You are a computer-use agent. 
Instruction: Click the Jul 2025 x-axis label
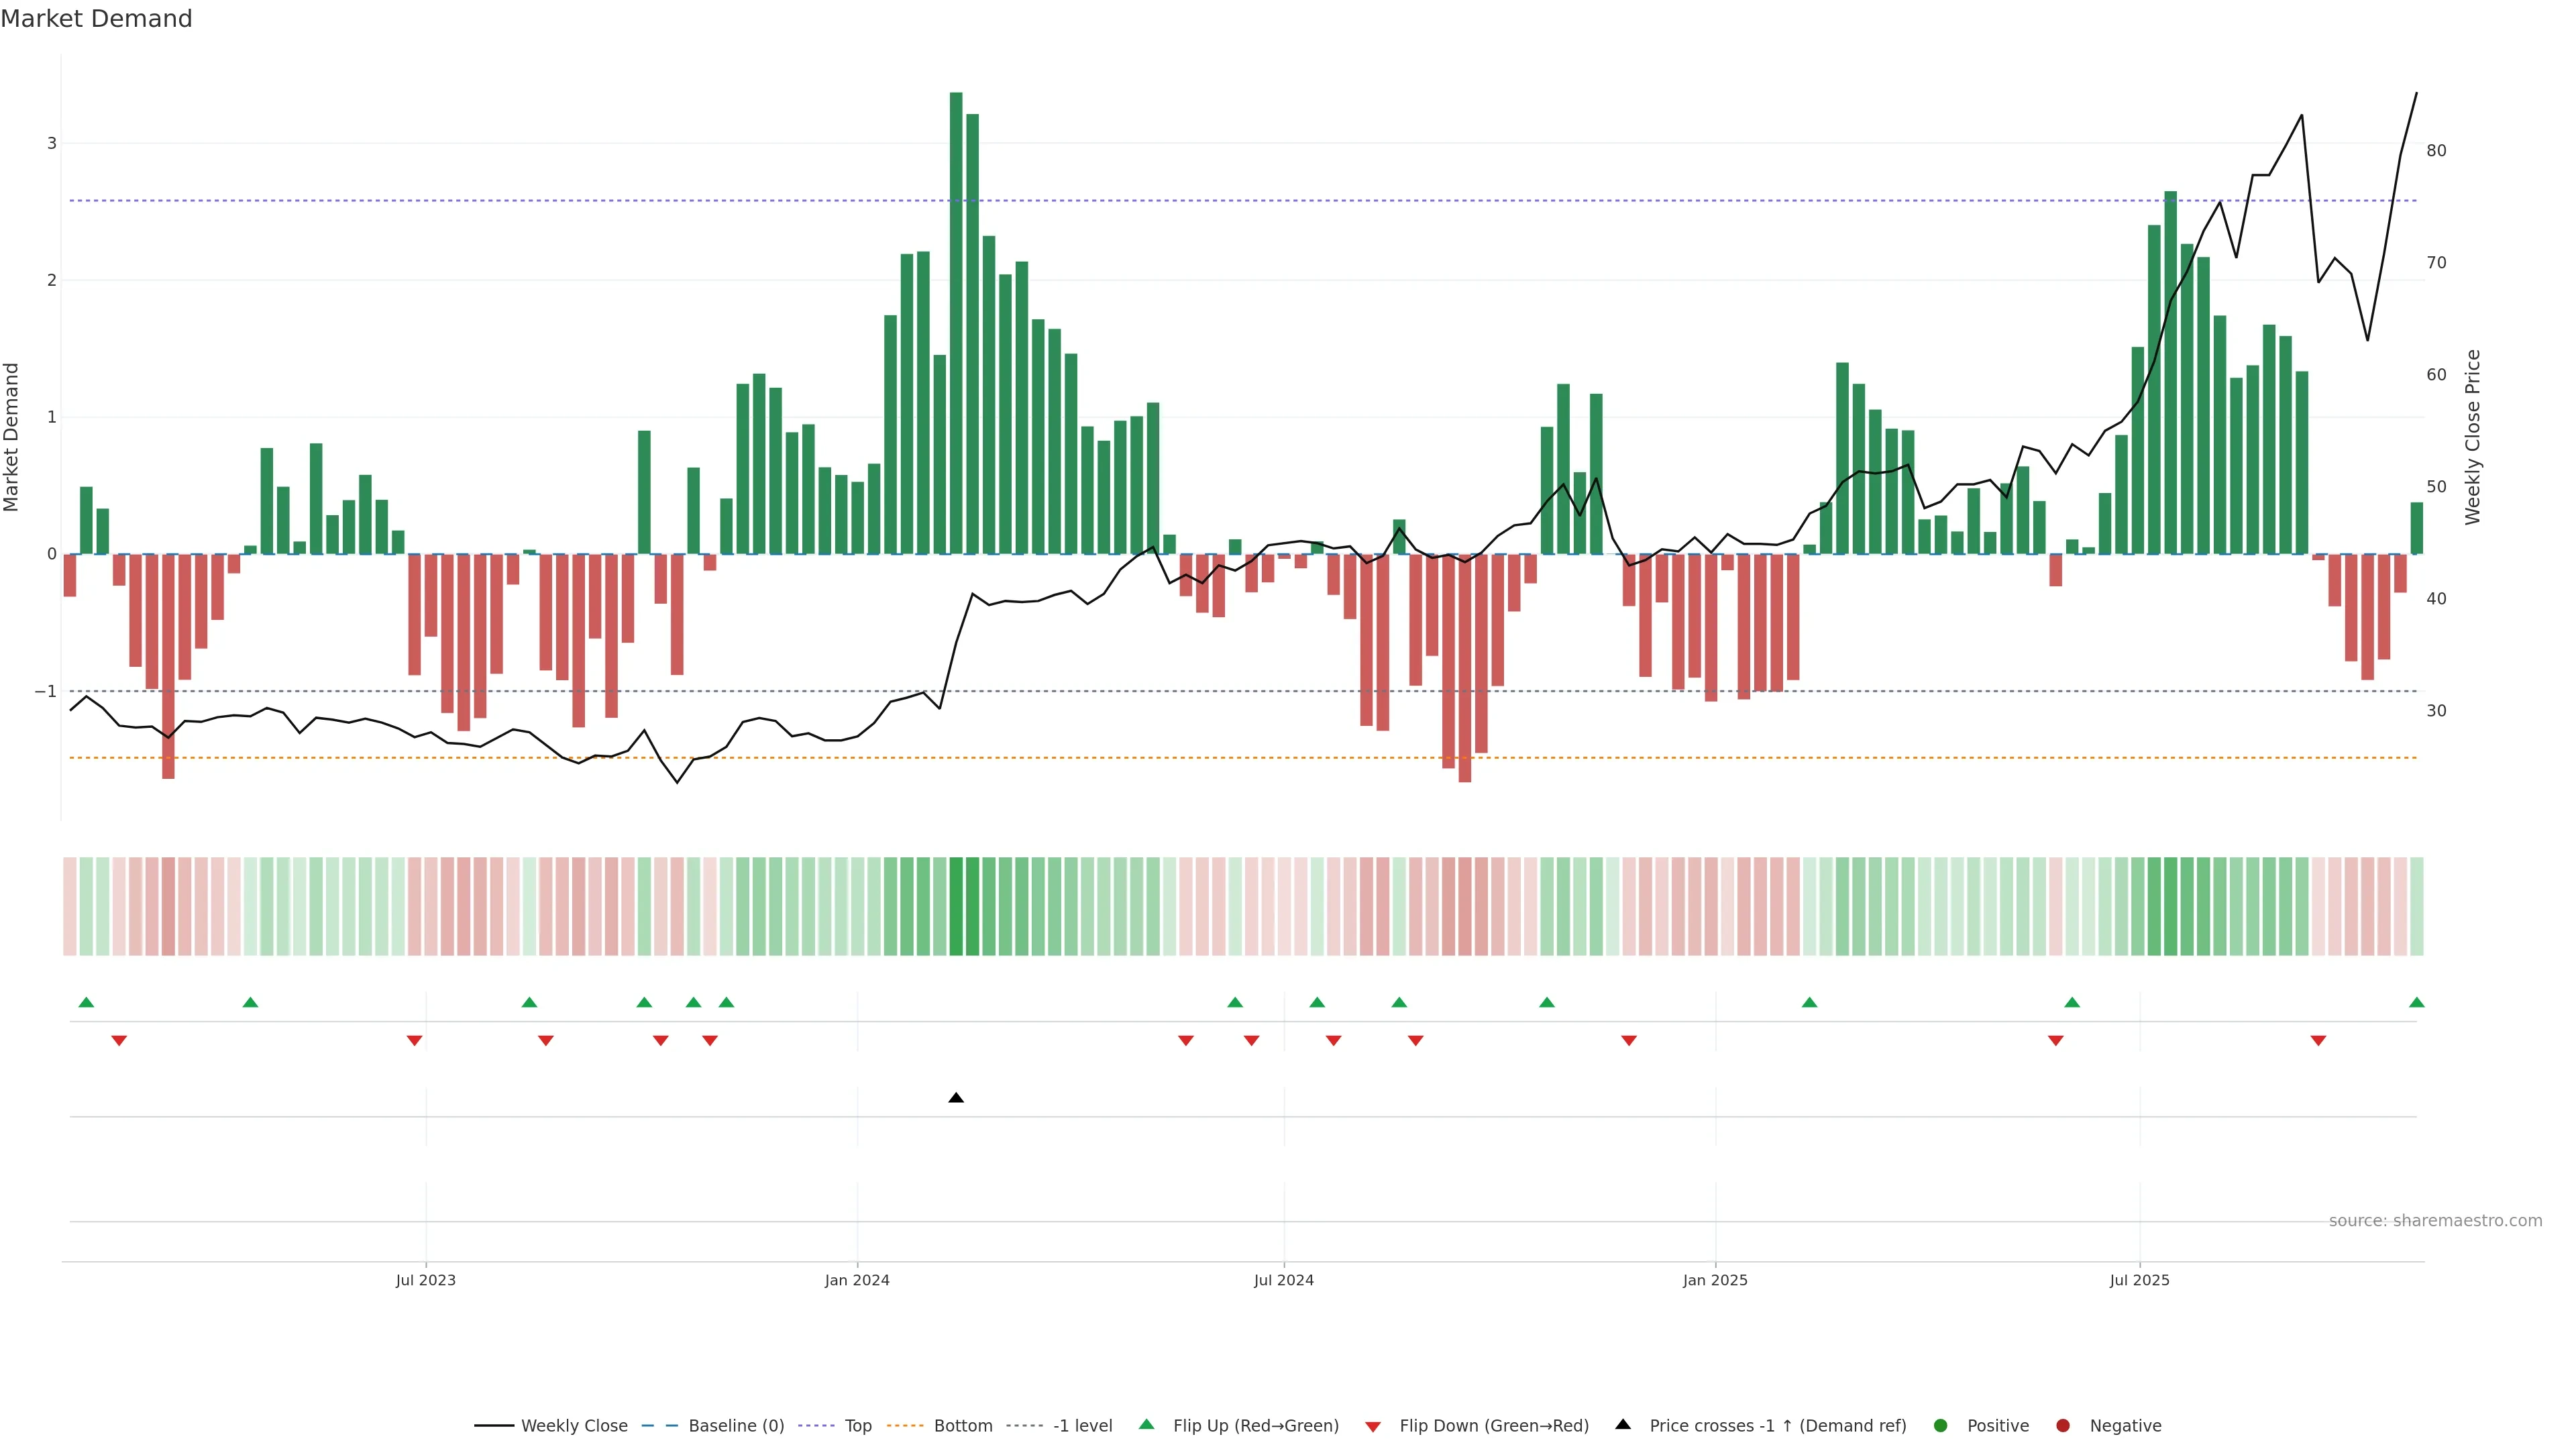click(2139, 1280)
